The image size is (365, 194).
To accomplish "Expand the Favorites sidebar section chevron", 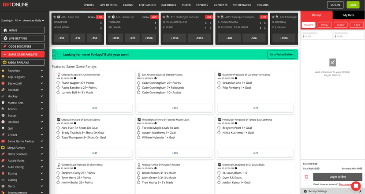I will click(x=42, y=71).
